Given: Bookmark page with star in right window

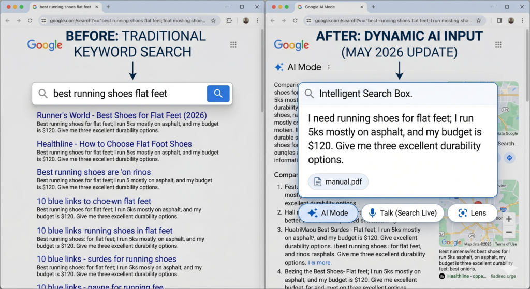Looking at the screenshot, I should click(479, 21).
